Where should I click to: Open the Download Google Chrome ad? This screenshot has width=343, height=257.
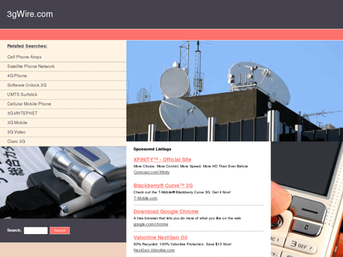pos(166,212)
